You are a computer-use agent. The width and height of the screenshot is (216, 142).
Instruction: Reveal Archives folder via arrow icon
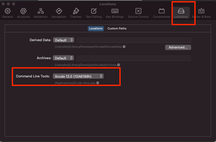pos(119,65)
